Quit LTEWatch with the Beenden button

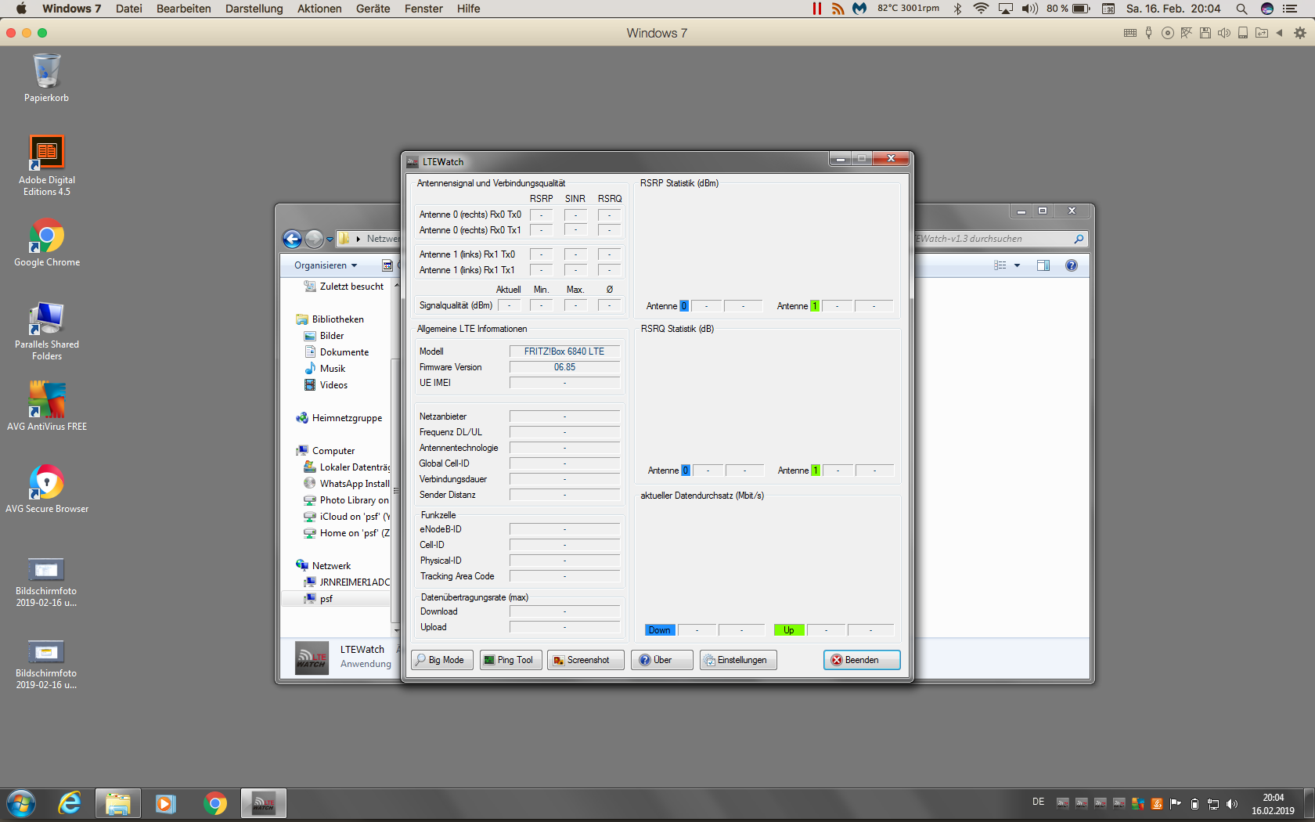(x=862, y=660)
